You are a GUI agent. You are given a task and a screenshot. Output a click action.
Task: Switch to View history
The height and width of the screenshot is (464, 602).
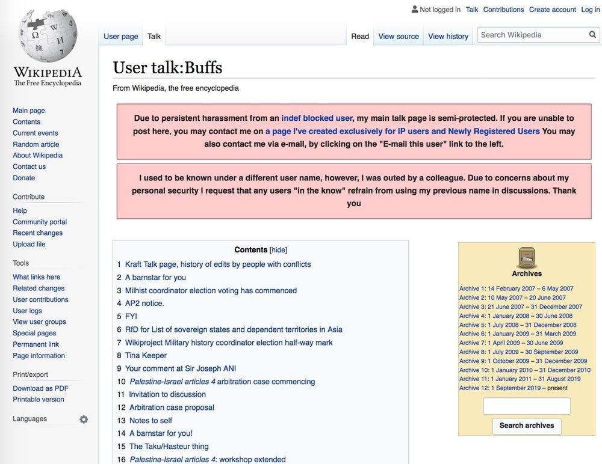click(448, 36)
